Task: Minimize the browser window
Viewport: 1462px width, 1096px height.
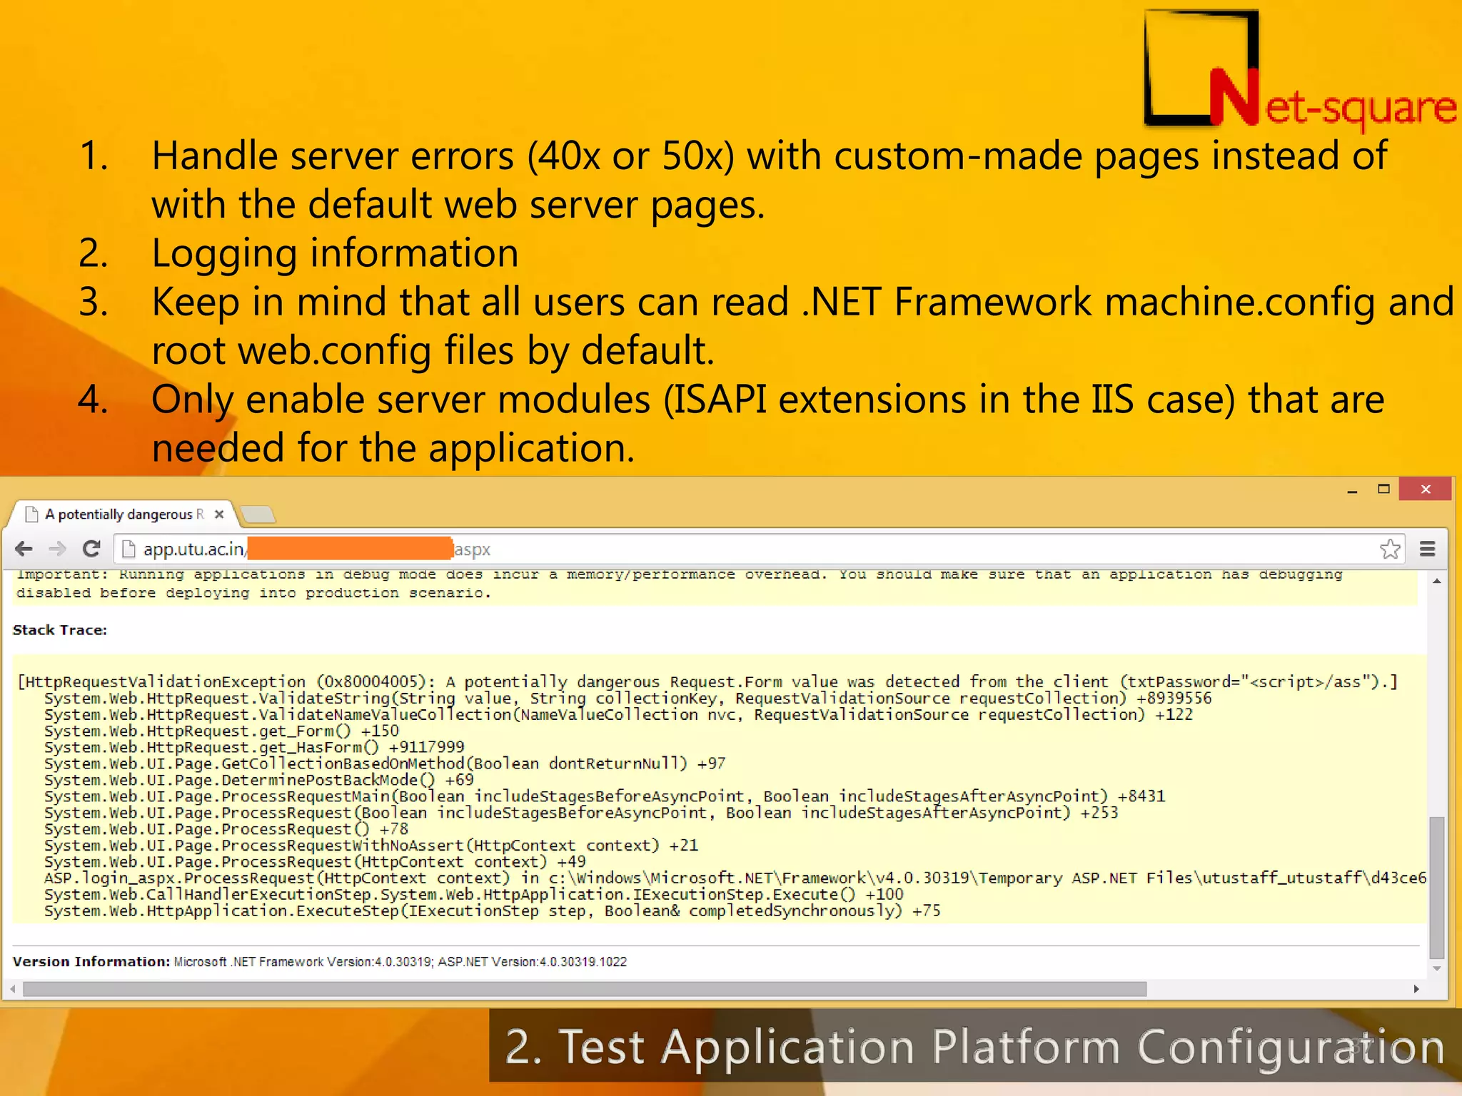Action: (x=1351, y=491)
